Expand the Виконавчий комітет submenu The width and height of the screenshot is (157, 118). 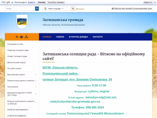[36, 74]
